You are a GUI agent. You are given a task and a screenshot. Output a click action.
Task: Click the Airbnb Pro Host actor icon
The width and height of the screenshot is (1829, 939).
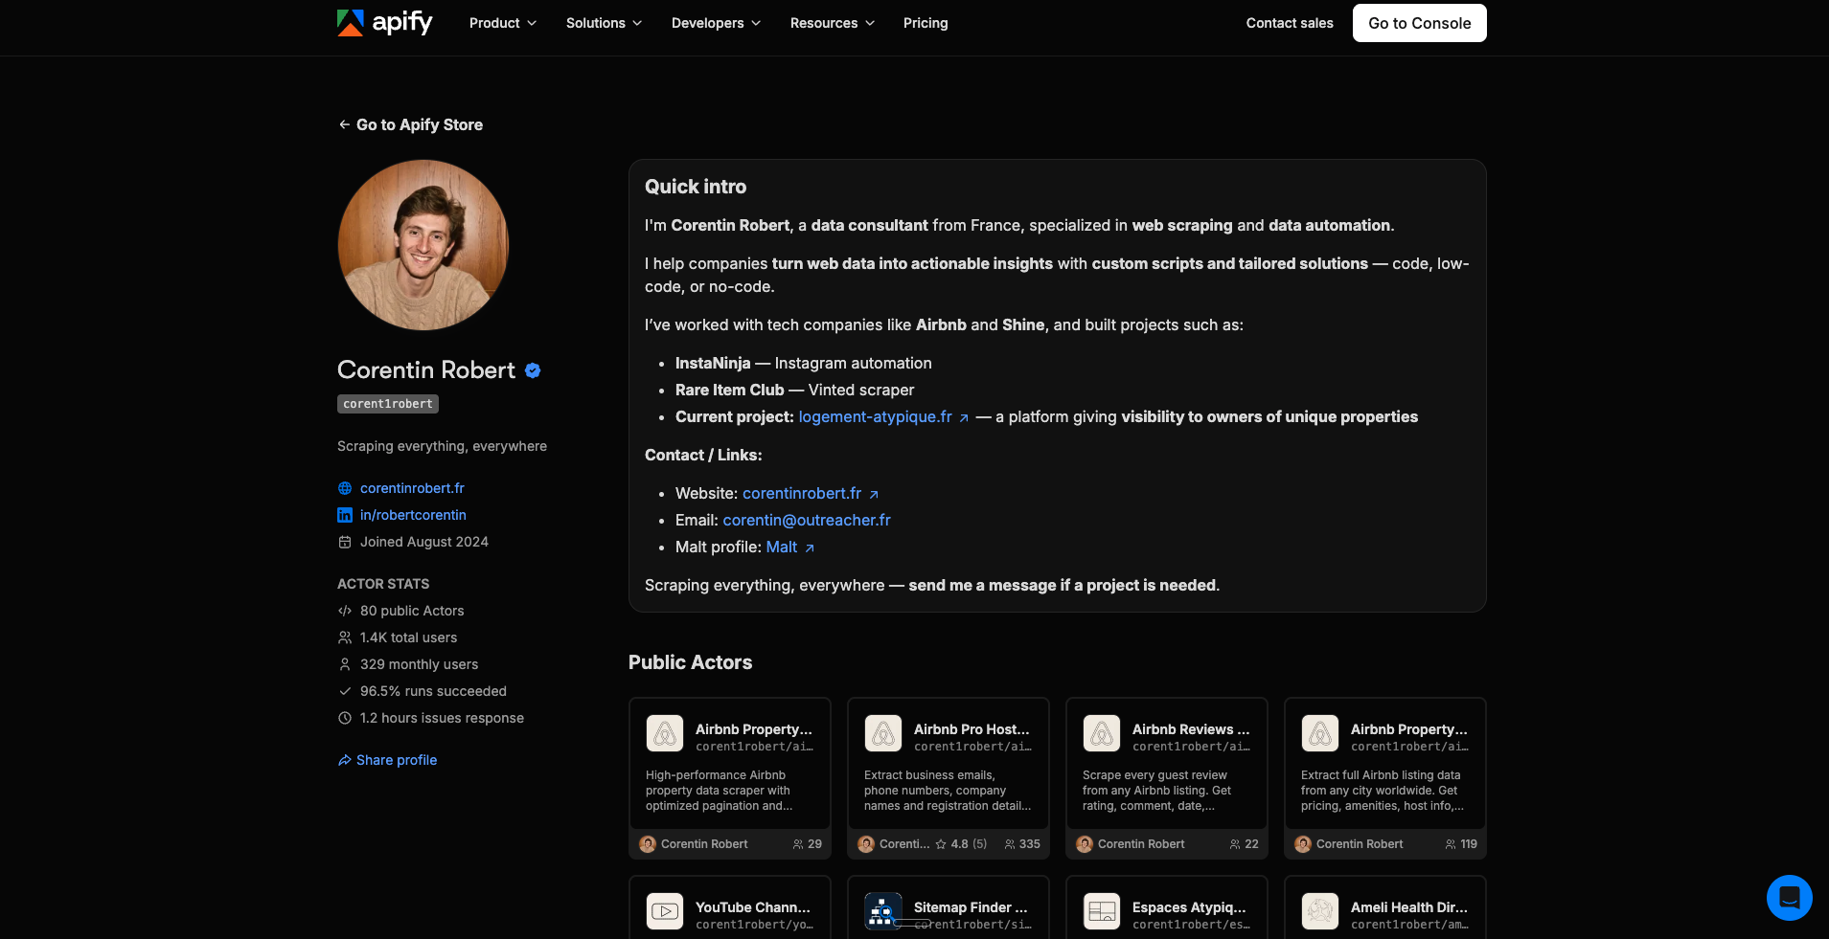[883, 734]
